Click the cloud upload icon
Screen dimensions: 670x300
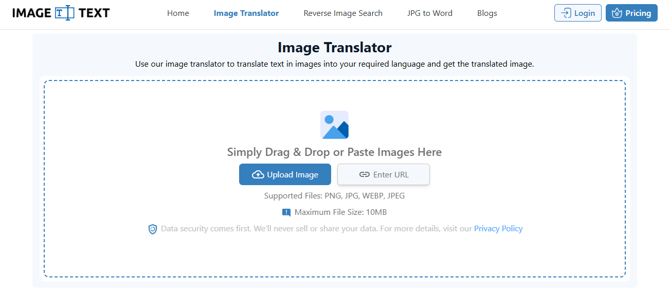[258, 175]
